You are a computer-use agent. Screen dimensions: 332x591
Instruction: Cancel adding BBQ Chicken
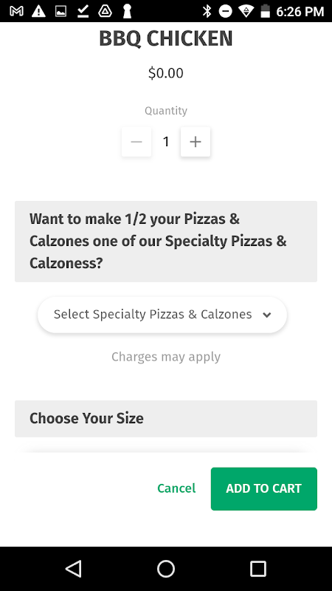click(176, 488)
